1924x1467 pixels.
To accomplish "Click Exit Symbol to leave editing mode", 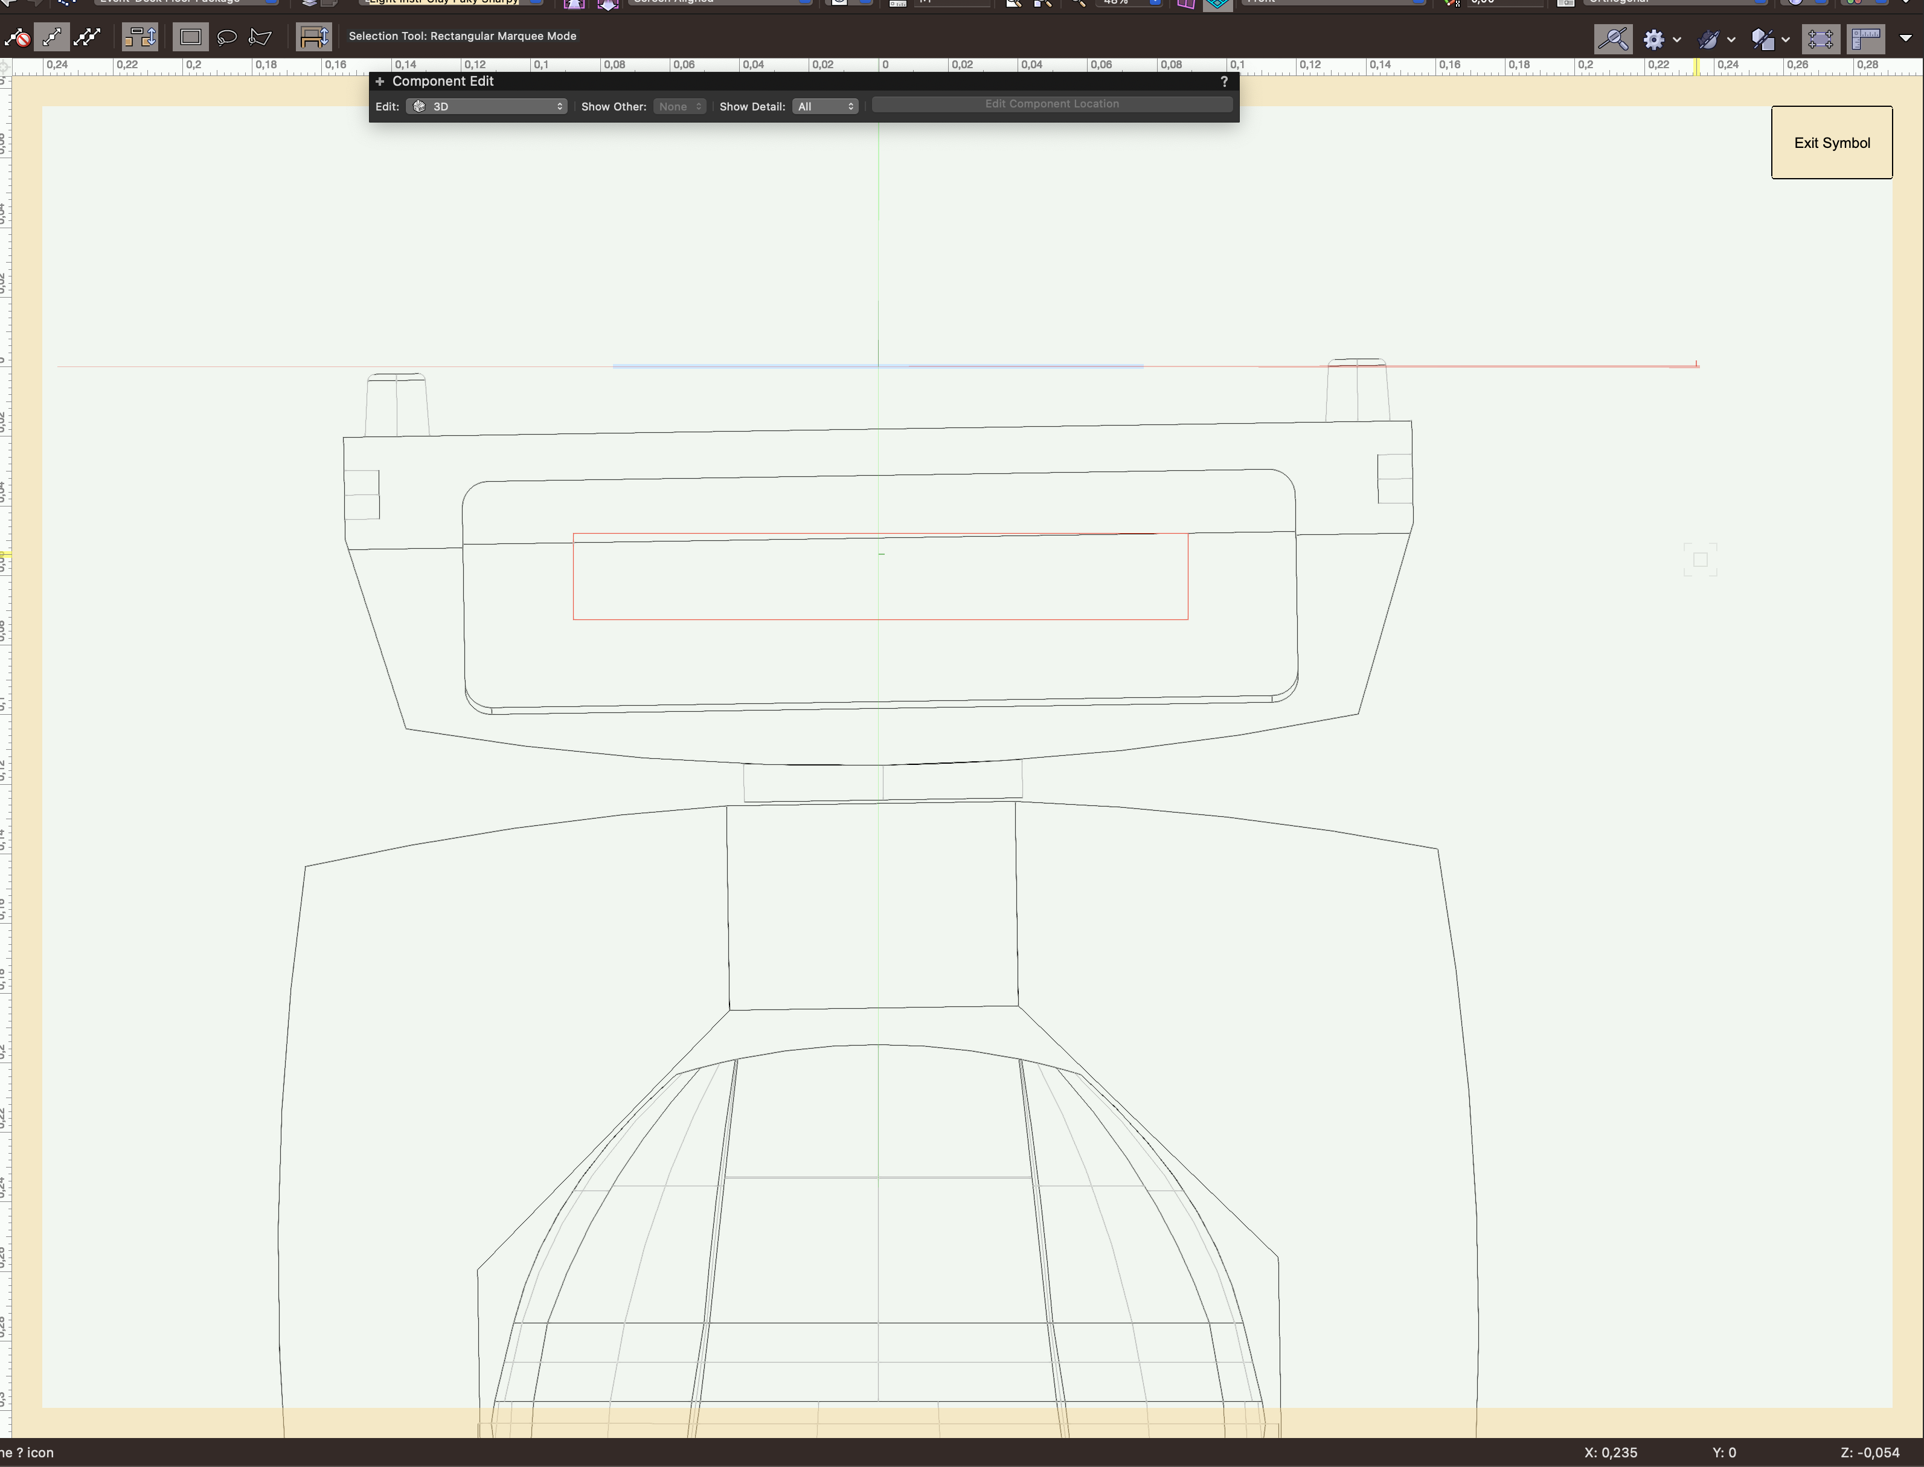I will [x=1832, y=141].
